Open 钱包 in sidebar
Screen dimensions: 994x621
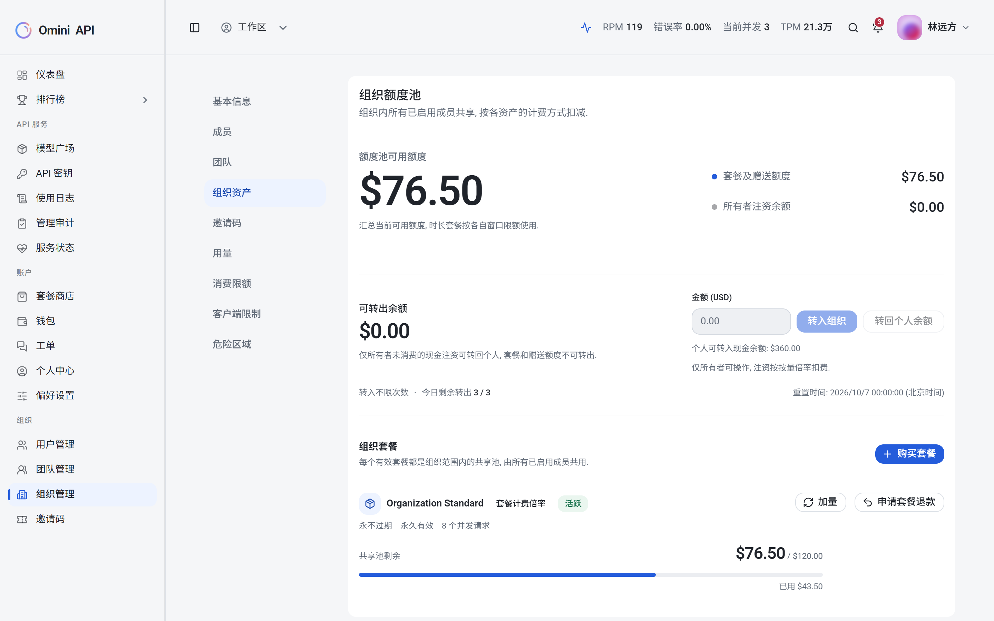click(82, 321)
